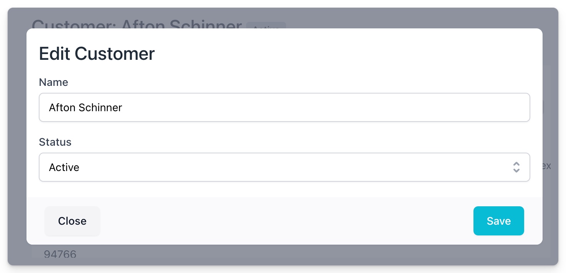This screenshot has height=273, width=566.
Task: Click the blank area right of the Status label
Action: 269,142
